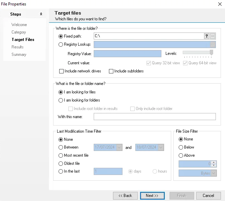Check Include root folder in results
This screenshot has height=201, width=225.
point(70,109)
